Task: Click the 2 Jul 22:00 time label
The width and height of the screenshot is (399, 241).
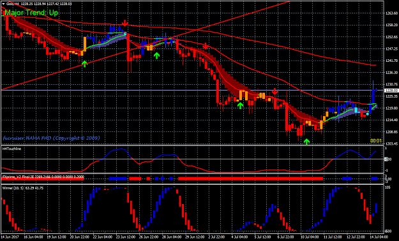Action: click(x=217, y=237)
